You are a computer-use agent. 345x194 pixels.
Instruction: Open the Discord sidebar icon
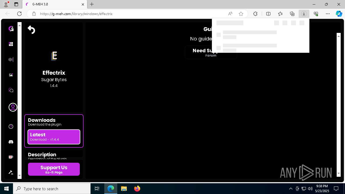tap(11, 142)
